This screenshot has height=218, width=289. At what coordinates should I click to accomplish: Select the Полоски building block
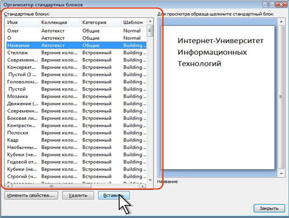[76, 133]
